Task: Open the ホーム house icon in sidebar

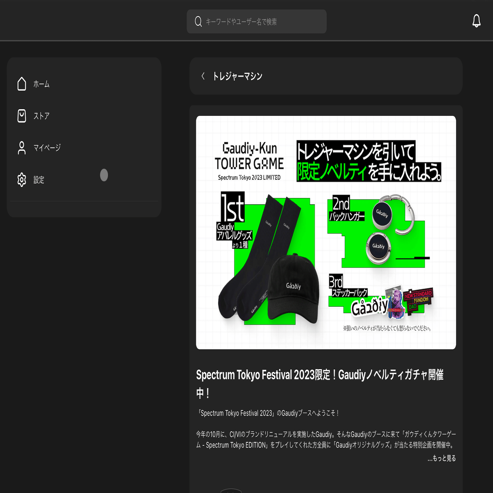Action: point(21,84)
